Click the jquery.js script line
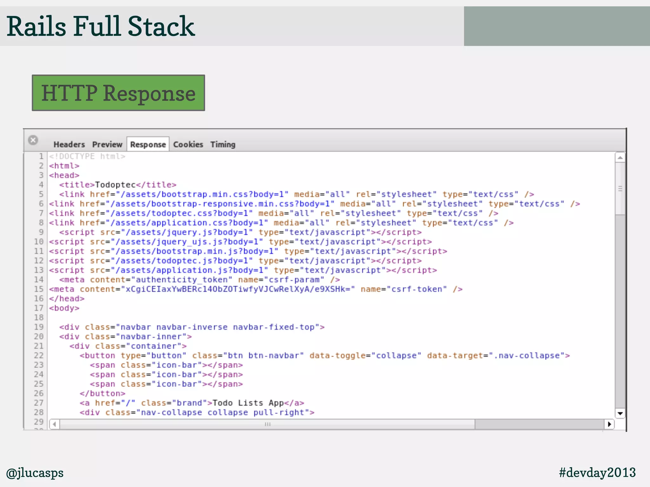Viewport: 650px width, 487px height. (x=240, y=232)
